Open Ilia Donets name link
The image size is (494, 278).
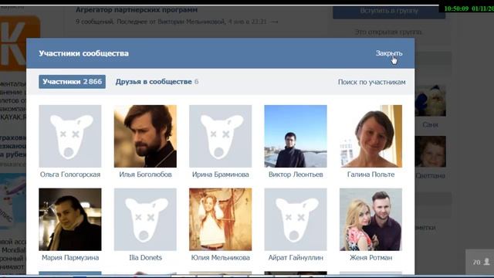tap(145, 257)
